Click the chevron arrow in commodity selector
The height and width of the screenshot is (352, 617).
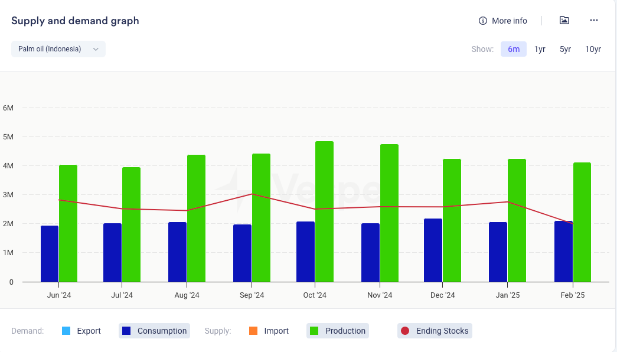click(x=96, y=49)
